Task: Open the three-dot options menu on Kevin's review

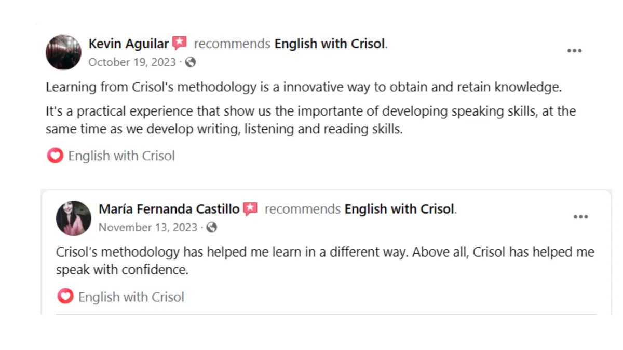Action: click(574, 51)
